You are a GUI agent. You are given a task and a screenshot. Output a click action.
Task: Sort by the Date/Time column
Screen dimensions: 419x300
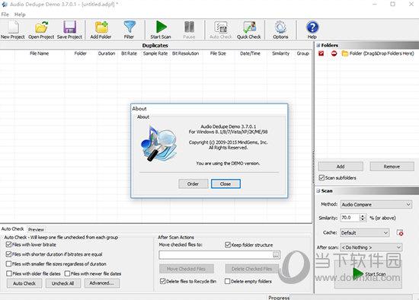tap(250, 53)
